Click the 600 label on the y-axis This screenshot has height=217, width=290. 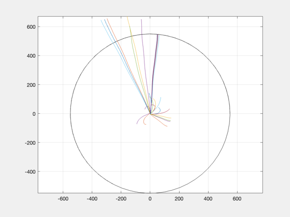[x=31, y=27]
